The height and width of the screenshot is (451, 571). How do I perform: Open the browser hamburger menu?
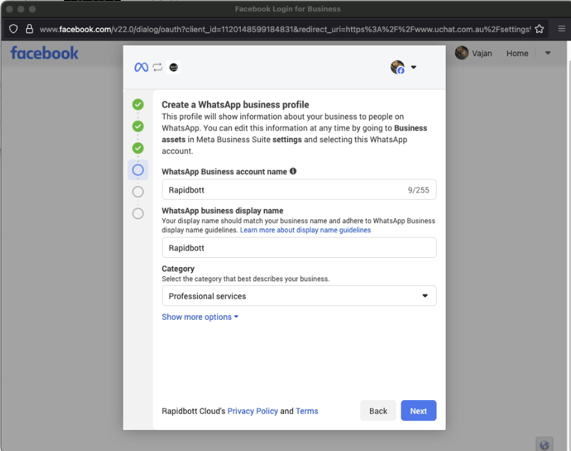pos(561,29)
